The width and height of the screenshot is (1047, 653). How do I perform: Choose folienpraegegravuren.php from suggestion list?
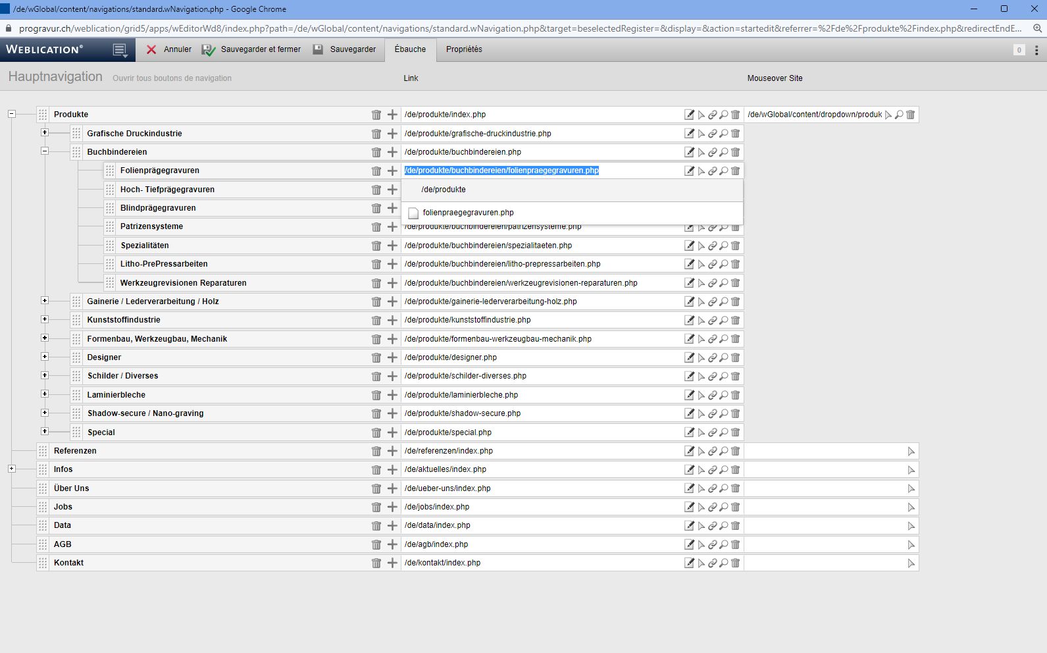point(468,213)
